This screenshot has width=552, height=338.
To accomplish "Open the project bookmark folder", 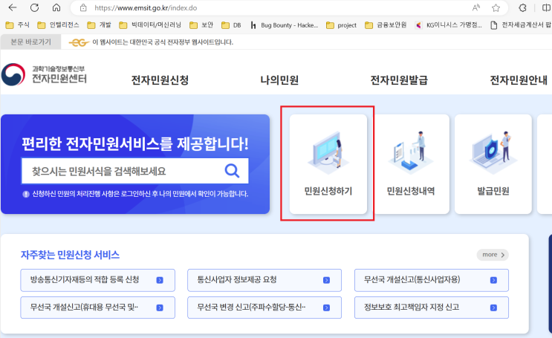I will click(341, 25).
